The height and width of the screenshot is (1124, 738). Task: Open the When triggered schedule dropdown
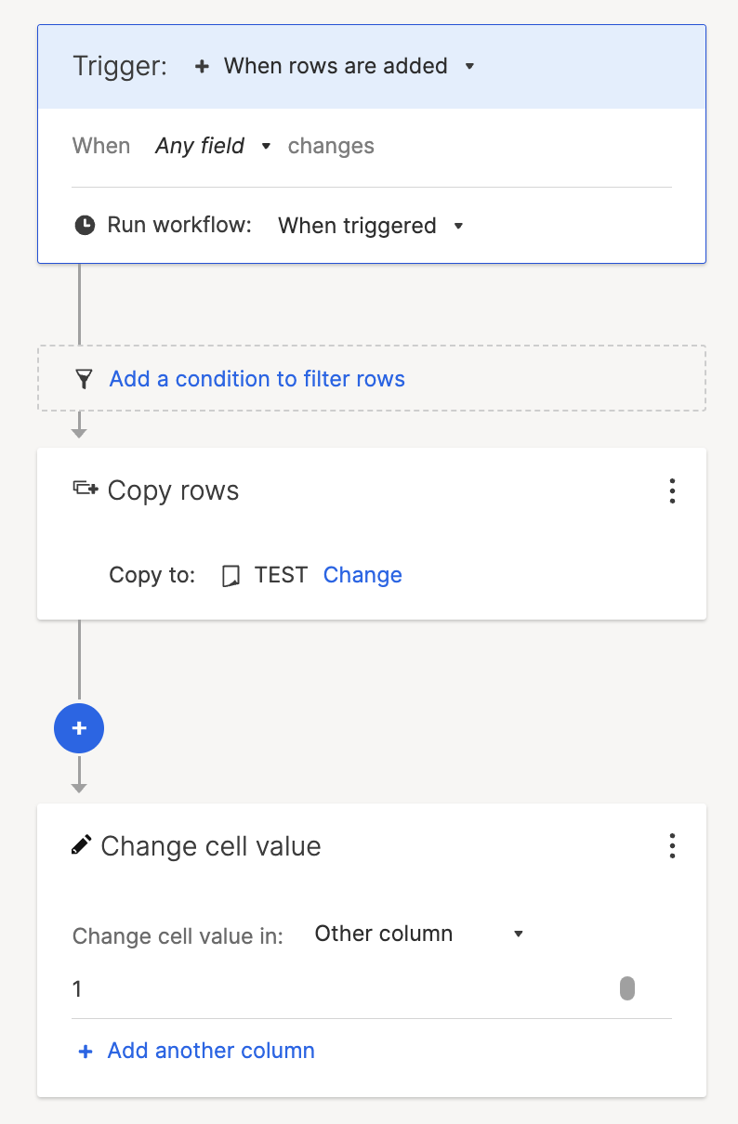370,226
